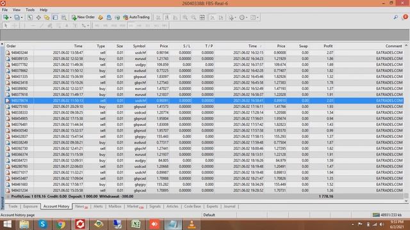Launch MetaEditor from the toolbar
This screenshot has height=230, width=410.
click(101, 17)
